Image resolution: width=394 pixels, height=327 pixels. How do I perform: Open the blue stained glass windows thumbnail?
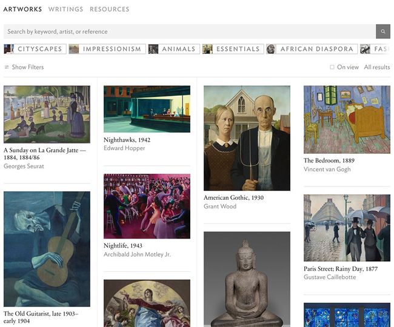pyautogui.click(x=347, y=315)
